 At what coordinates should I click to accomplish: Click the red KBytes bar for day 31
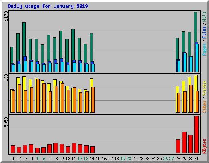coord(196,134)
